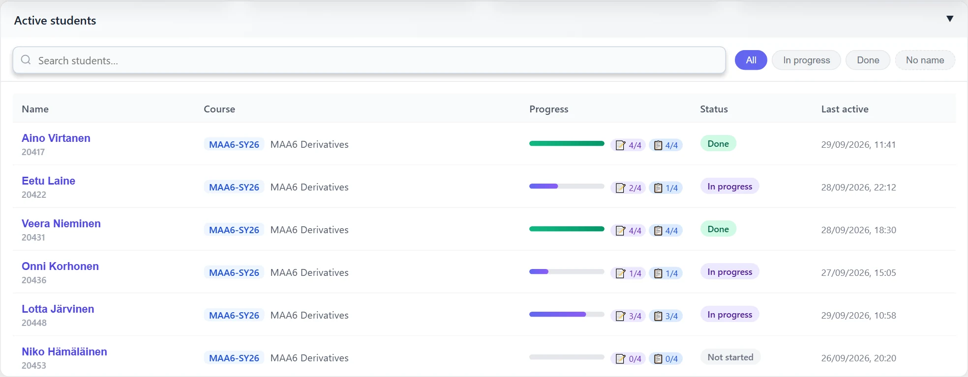The height and width of the screenshot is (377, 968).
Task: Click Onni Korhonen's exercise 1/4 pencil icon
Action: [x=620, y=273]
